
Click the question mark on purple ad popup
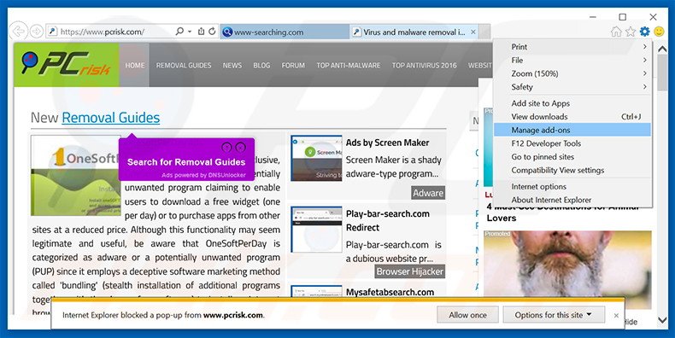tap(226, 147)
